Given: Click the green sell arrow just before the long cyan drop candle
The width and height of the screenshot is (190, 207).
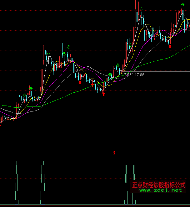Looking at the screenshot, I should pyautogui.click(x=69, y=48).
